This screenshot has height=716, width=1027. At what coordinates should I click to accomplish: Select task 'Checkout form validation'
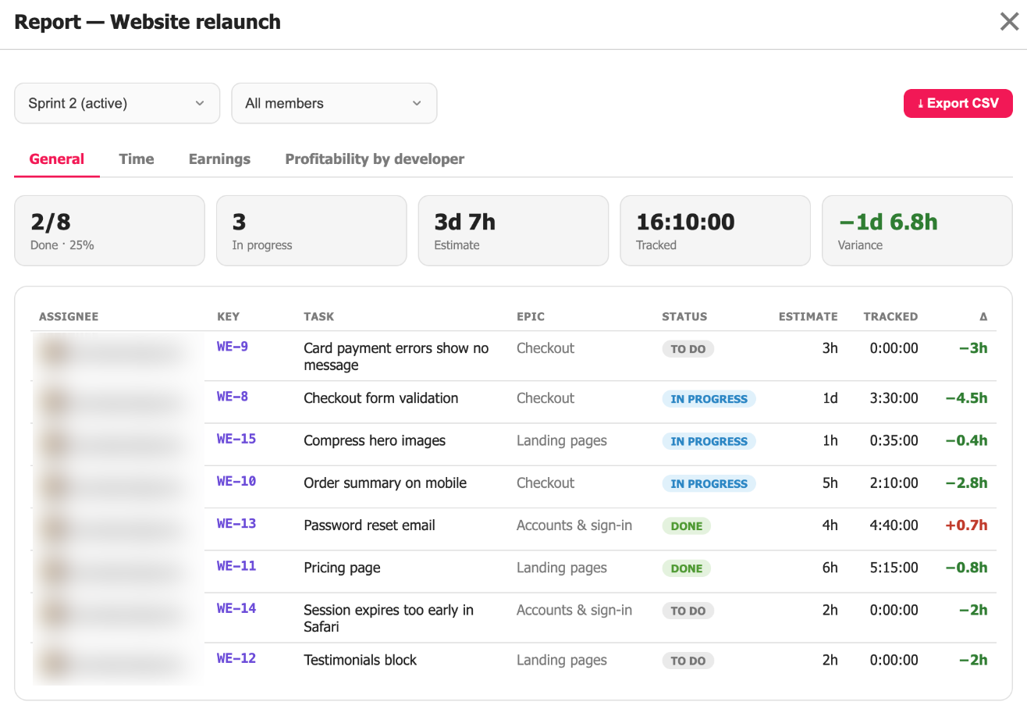pyautogui.click(x=381, y=398)
